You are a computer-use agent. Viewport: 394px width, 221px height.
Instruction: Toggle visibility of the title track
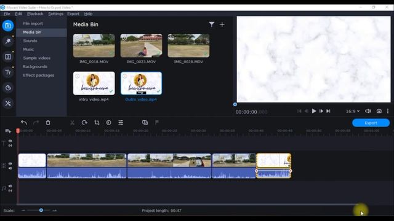tap(10, 141)
